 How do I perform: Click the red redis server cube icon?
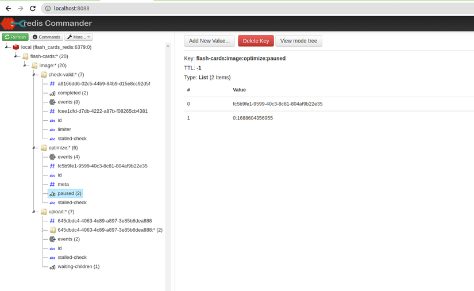pos(16,47)
